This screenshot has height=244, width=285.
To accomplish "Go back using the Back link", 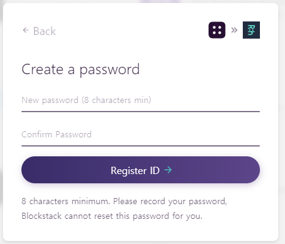I will [x=39, y=31].
